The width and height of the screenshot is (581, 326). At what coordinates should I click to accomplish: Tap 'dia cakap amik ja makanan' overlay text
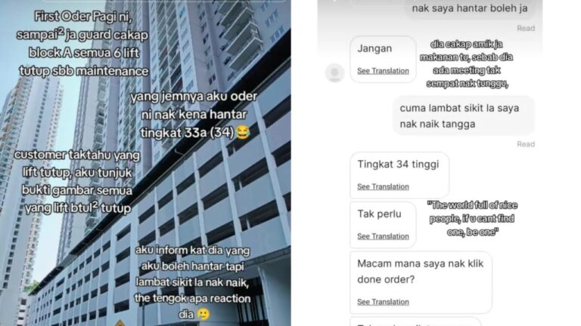click(x=467, y=64)
